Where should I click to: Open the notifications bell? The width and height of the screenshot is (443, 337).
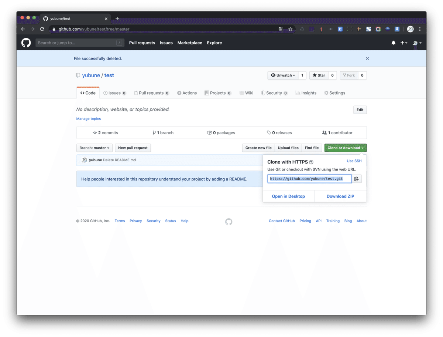tap(394, 43)
